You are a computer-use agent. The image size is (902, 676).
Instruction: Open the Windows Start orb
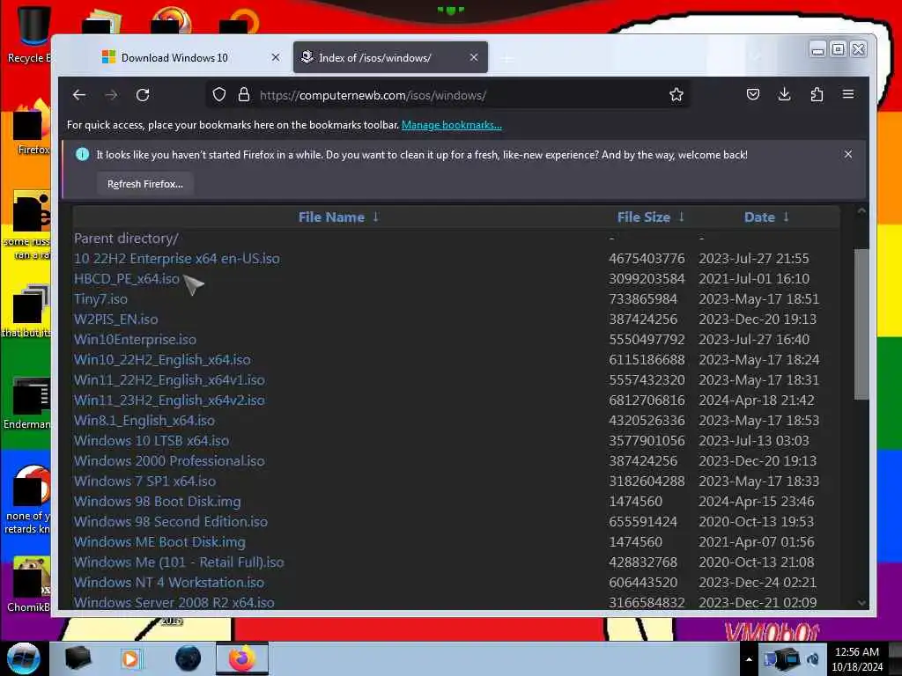coord(24,658)
